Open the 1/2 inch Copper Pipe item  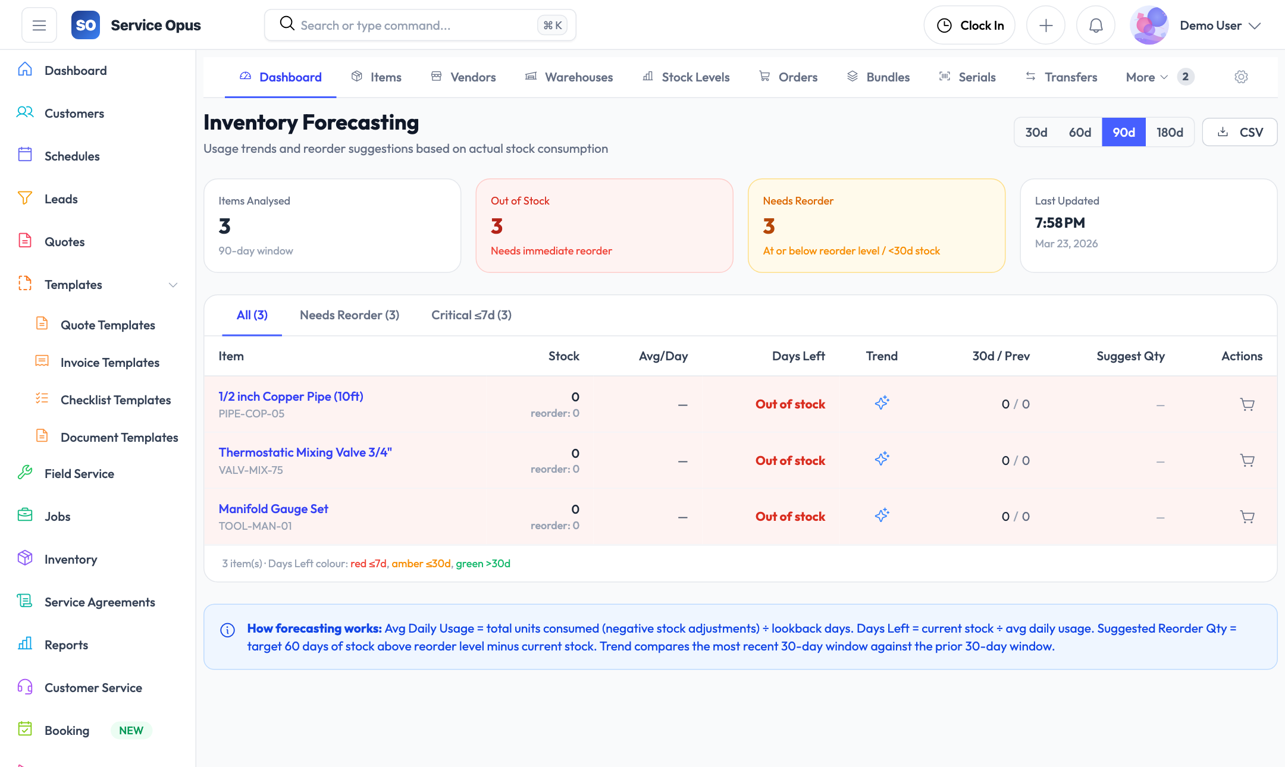pos(291,396)
